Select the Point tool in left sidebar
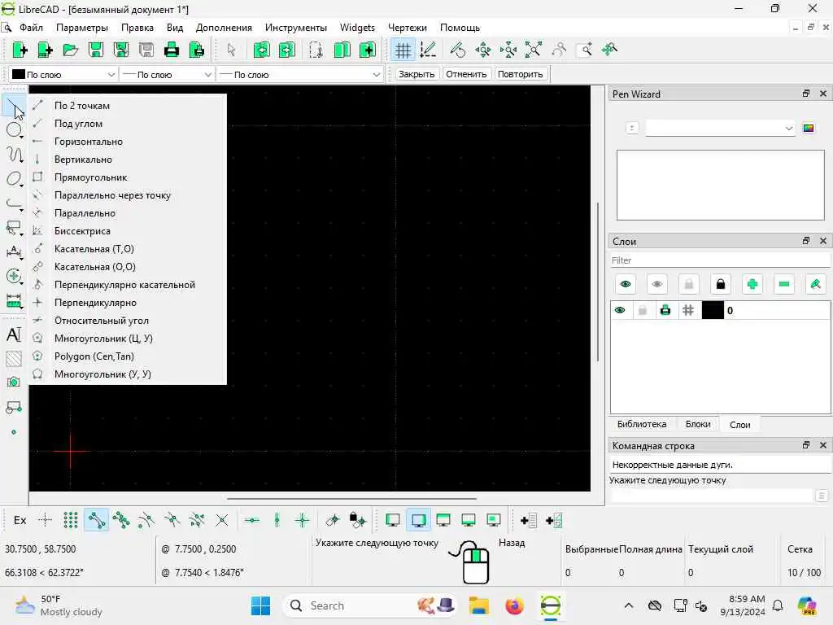Screen dimensions: 833x625 14,432
